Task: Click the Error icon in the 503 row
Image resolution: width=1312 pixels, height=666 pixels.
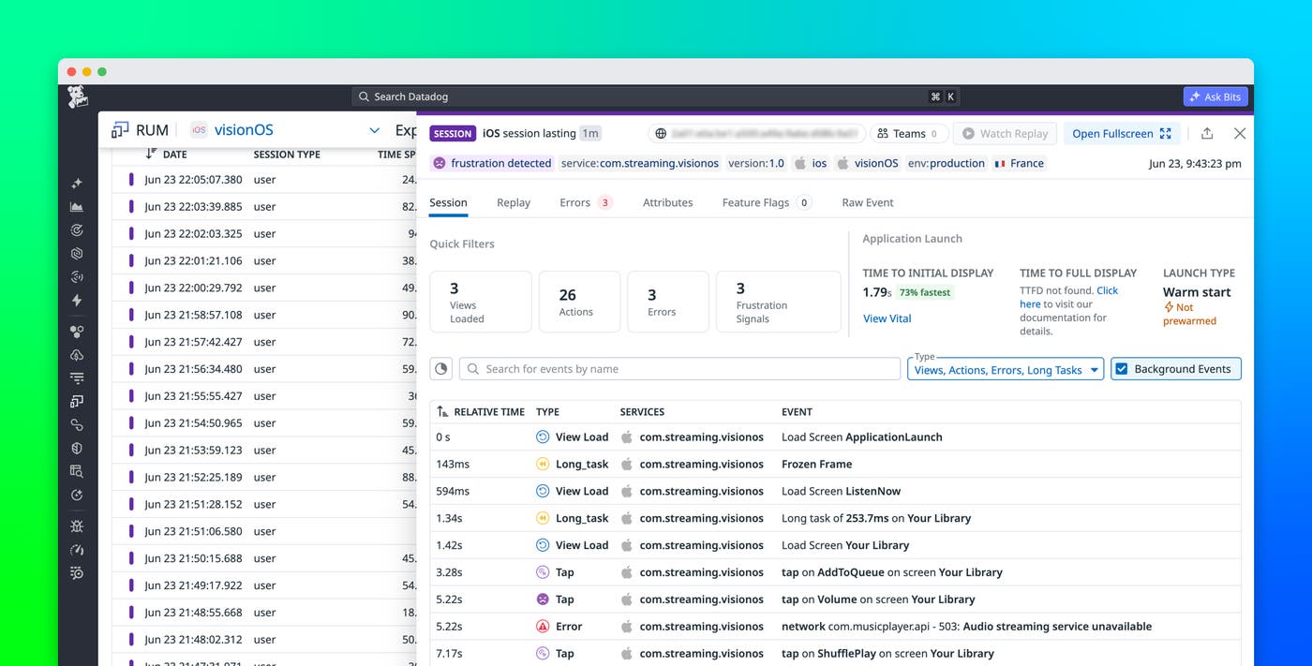Action: (x=543, y=627)
